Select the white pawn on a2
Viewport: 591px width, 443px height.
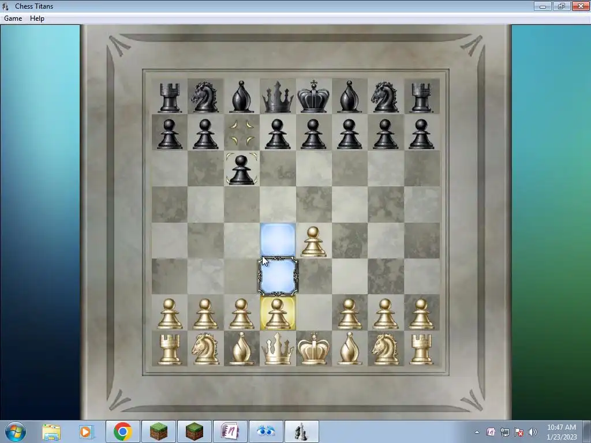[x=169, y=313]
